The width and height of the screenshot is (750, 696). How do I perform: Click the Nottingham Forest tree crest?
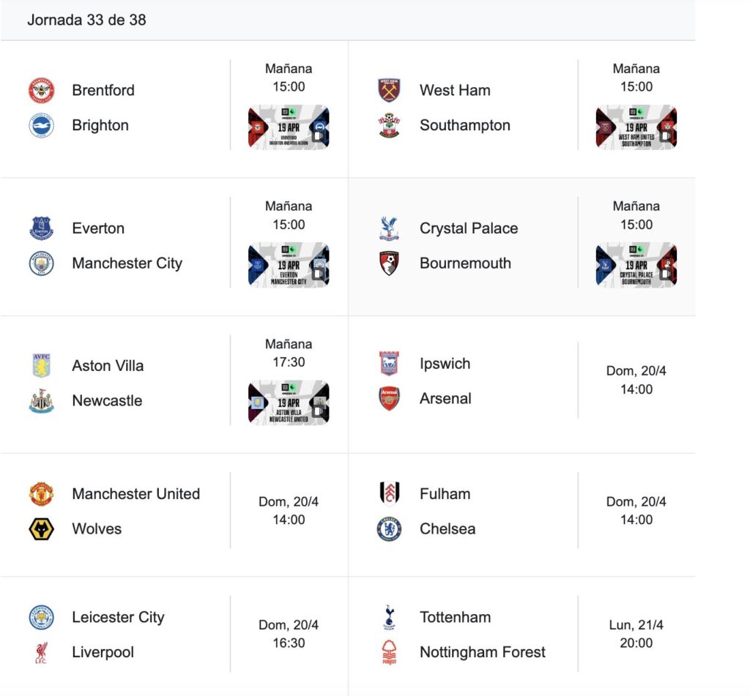tap(389, 653)
